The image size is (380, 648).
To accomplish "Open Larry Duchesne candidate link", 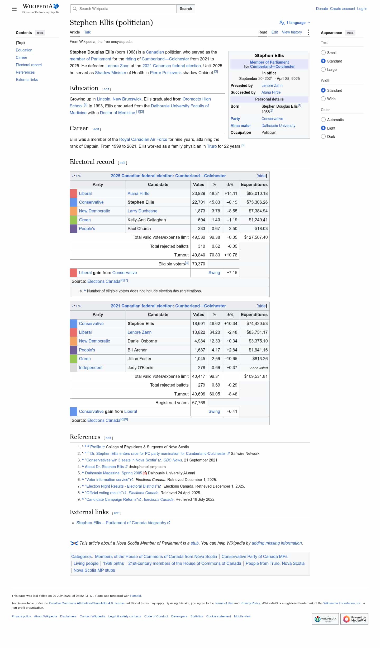I will pyautogui.click(x=142, y=211).
